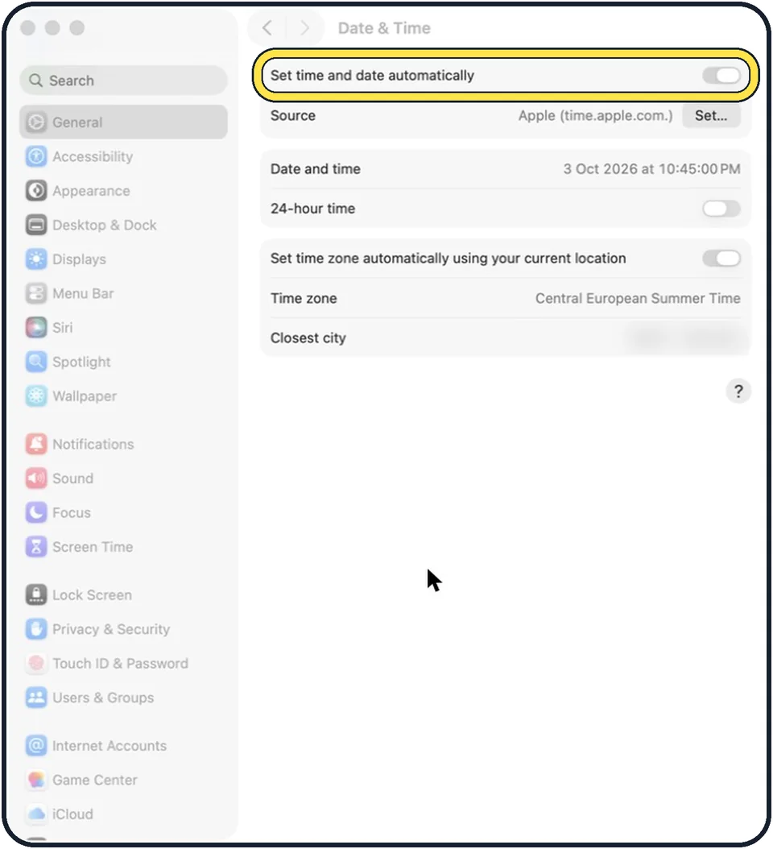Focus the Search field in sidebar
773x849 pixels.
click(x=123, y=81)
